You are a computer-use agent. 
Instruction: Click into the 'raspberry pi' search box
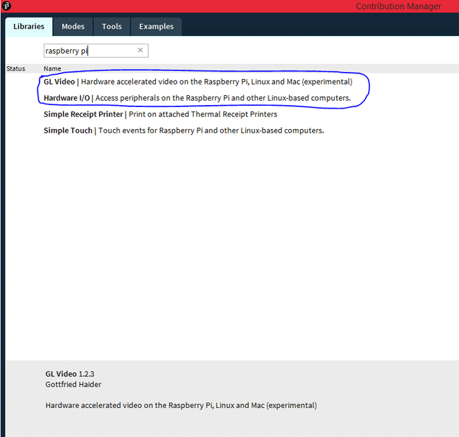click(x=88, y=51)
